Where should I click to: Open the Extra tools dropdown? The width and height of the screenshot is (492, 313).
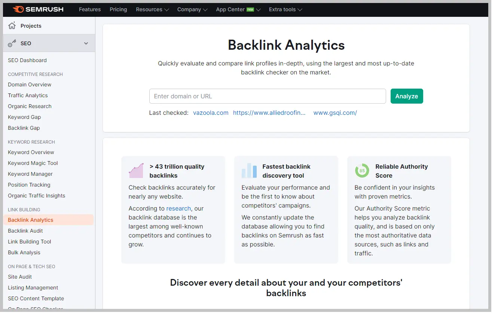click(x=285, y=9)
